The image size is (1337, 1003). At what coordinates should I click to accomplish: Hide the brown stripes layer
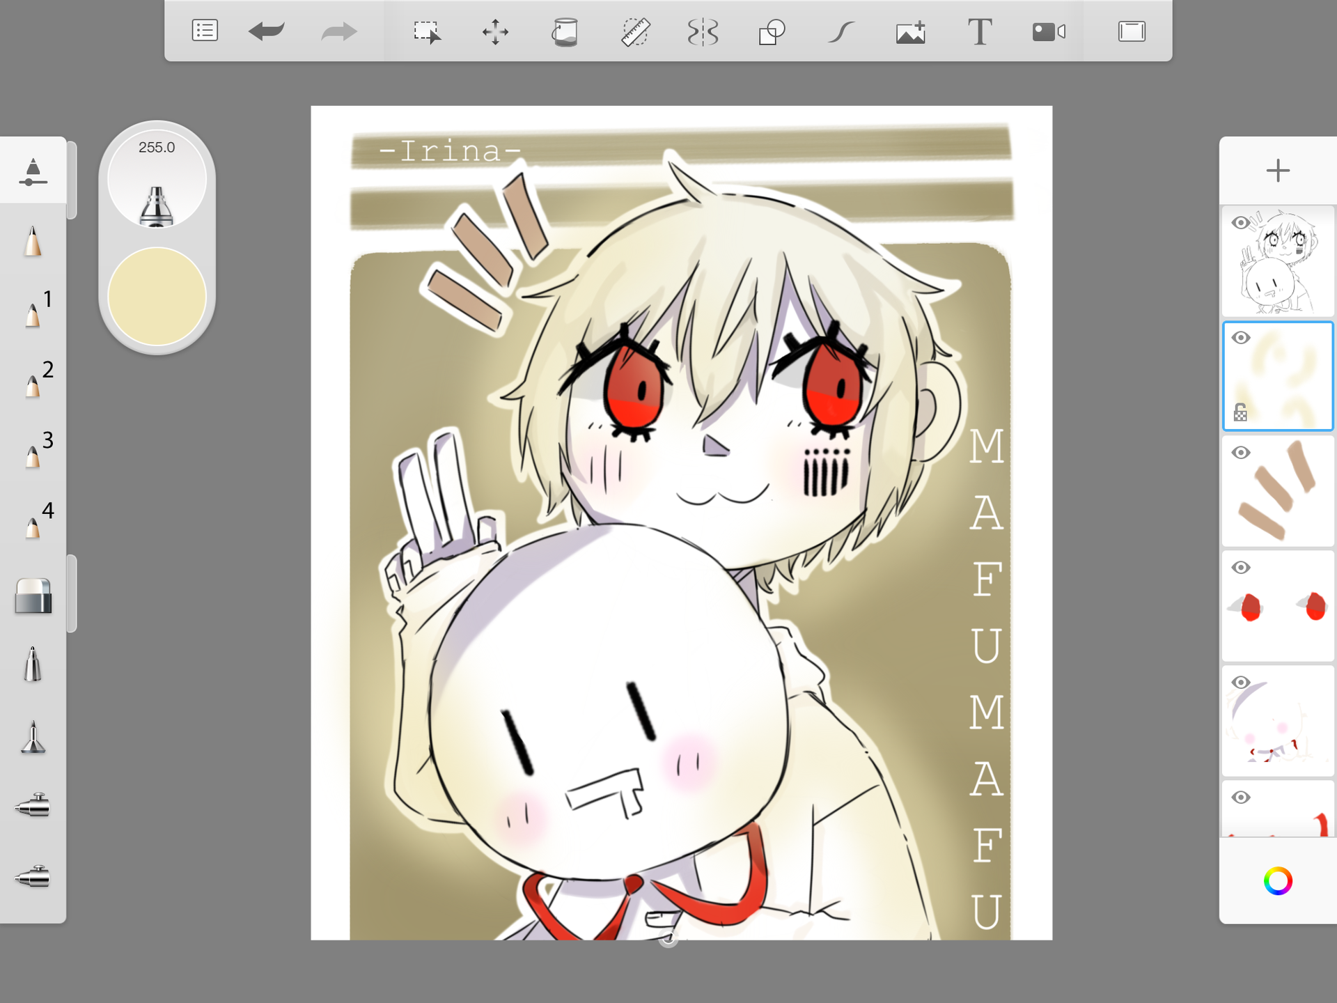coord(1240,453)
